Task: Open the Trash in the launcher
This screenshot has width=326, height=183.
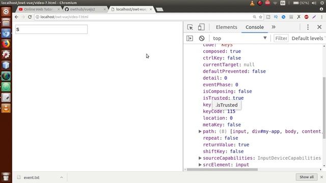Action: pyautogui.click(x=6, y=177)
